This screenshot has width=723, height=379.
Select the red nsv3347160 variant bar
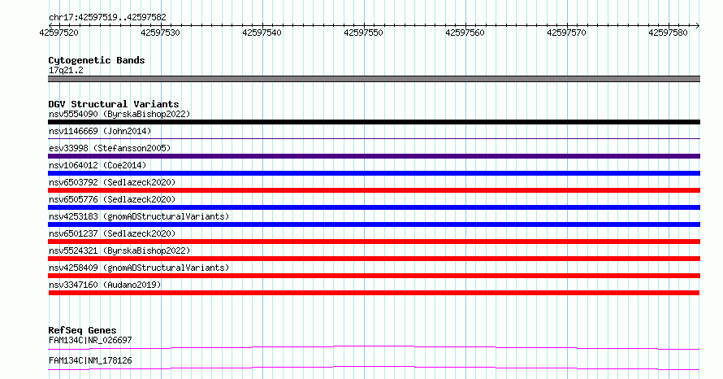374,293
